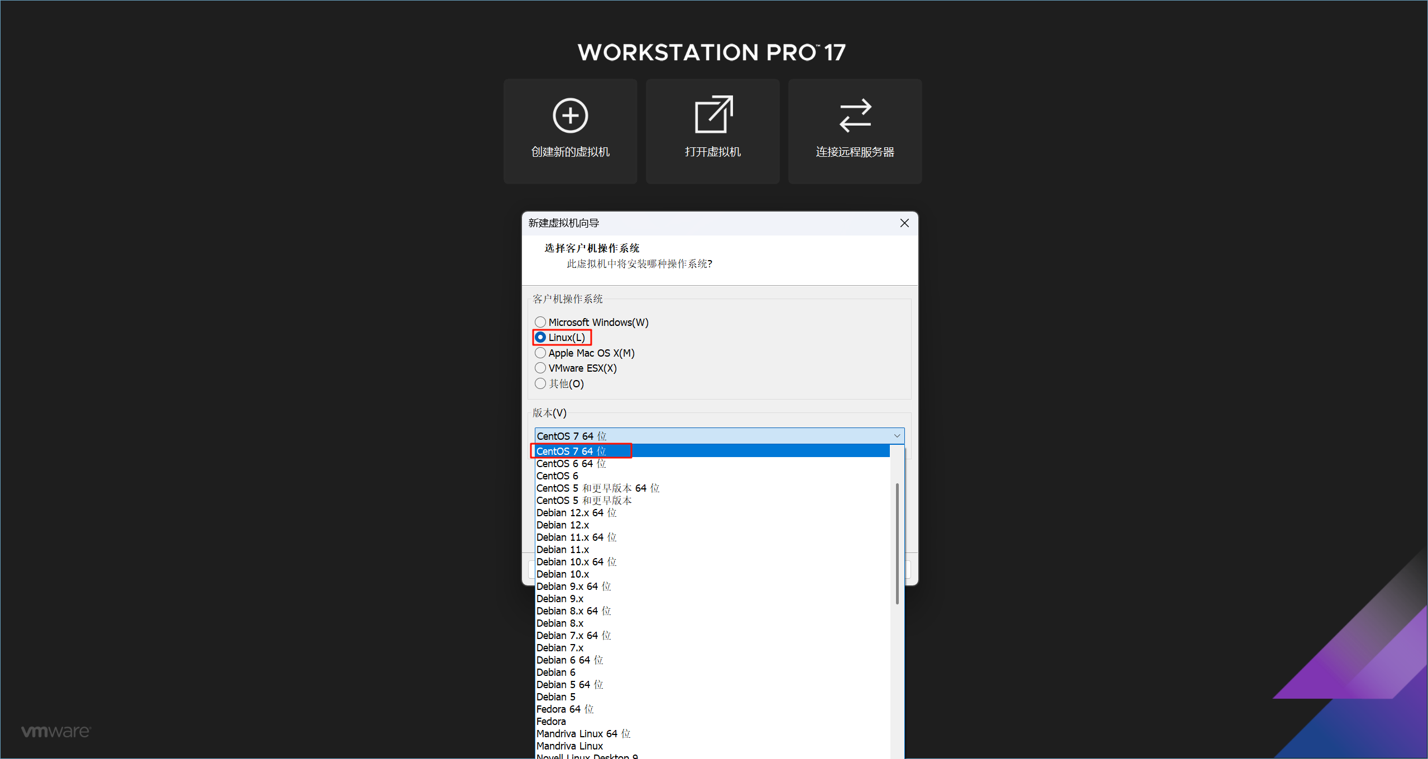Select the VMware ESX(X) radio button
This screenshot has height=759, width=1428.
coord(540,368)
